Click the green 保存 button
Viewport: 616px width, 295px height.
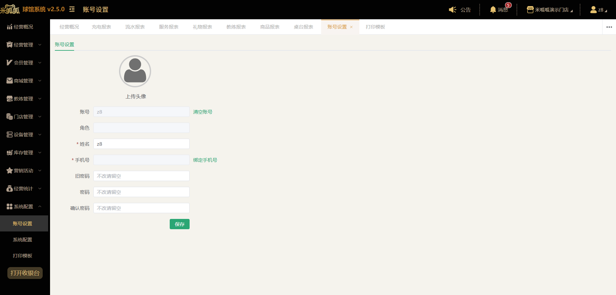tap(180, 224)
